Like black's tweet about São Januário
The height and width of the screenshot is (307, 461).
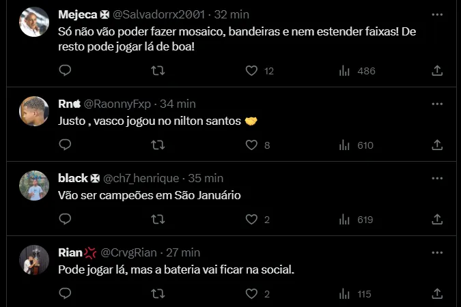click(x=251, y=219)
